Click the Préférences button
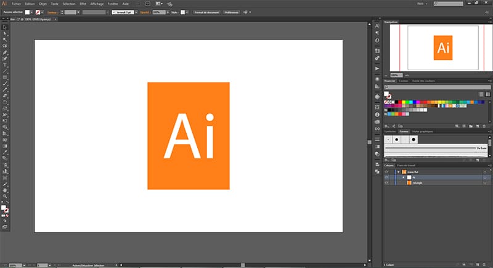This screenshot has width=493, height=268. click(x=232, y=12)
